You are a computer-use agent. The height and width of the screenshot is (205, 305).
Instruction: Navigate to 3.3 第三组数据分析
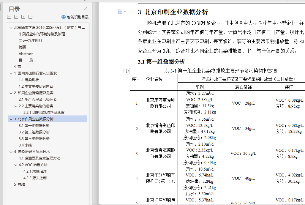pyautogui.click(x=34, y=139)
